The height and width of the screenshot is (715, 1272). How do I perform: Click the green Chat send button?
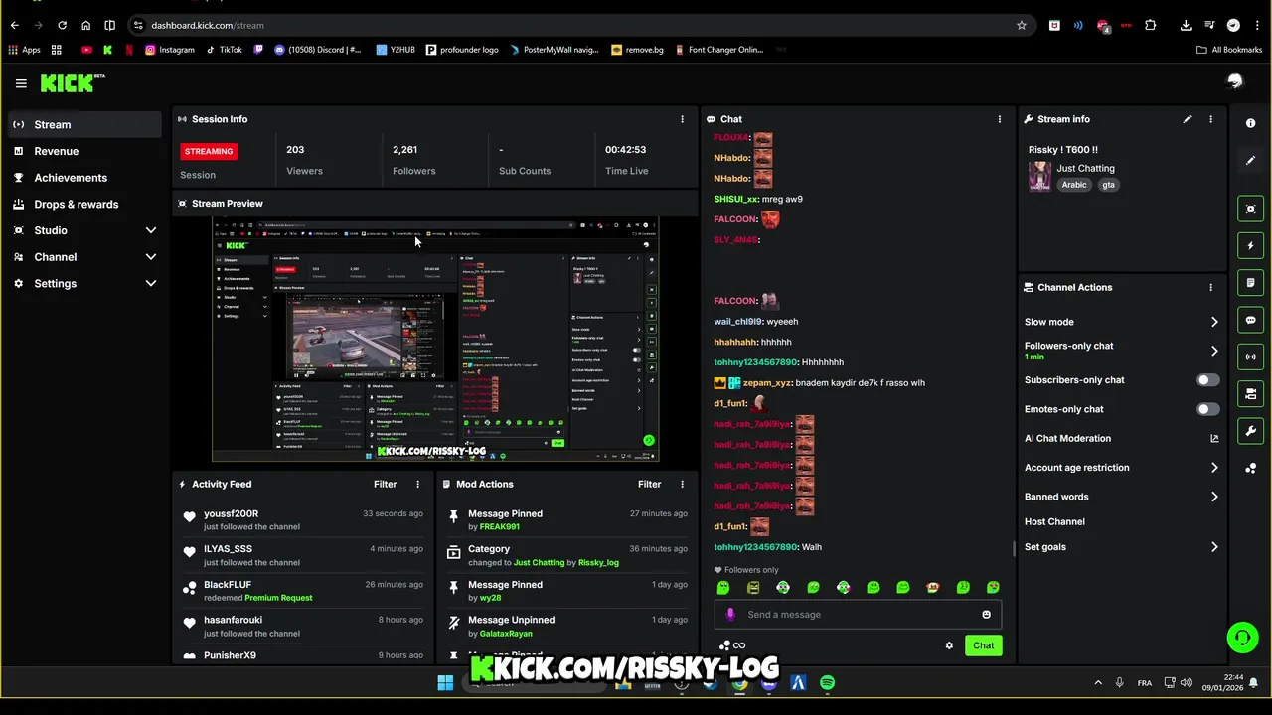tap(983, 645)
